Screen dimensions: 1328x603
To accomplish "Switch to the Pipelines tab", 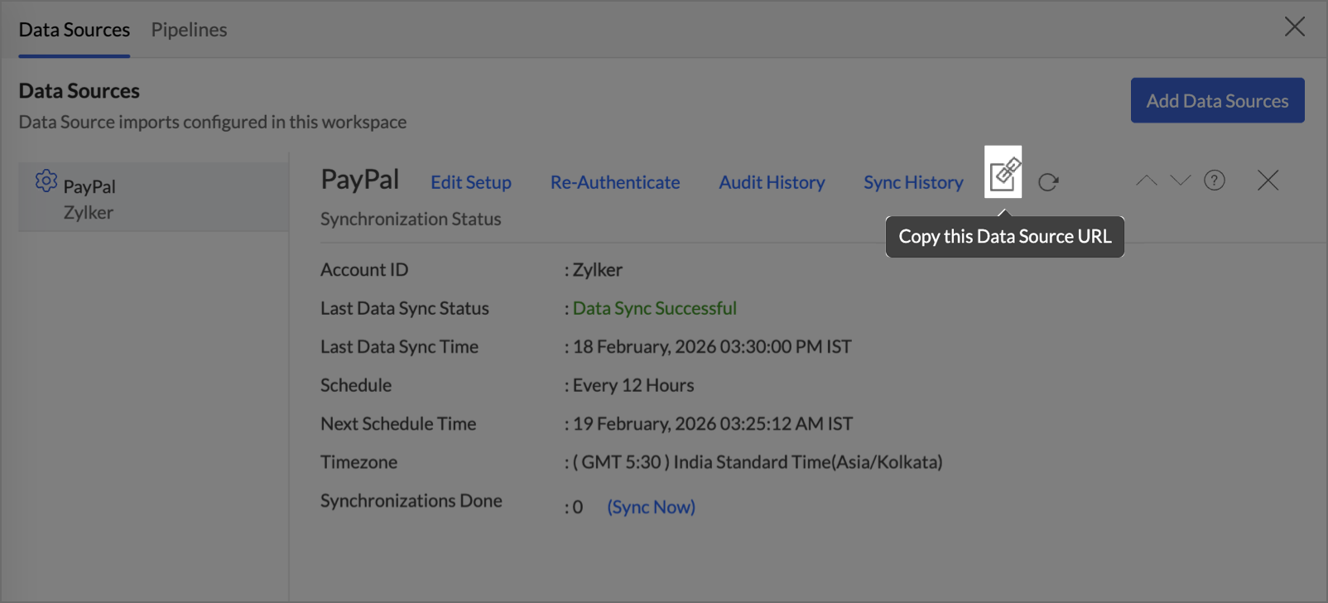I will tap(189, 30).
